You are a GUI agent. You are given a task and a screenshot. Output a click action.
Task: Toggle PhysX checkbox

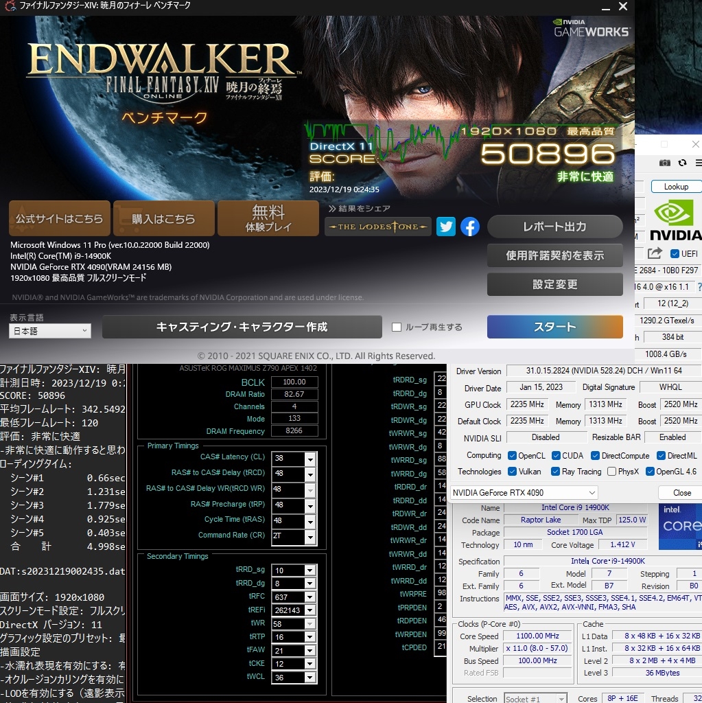(x=611, y=471)
